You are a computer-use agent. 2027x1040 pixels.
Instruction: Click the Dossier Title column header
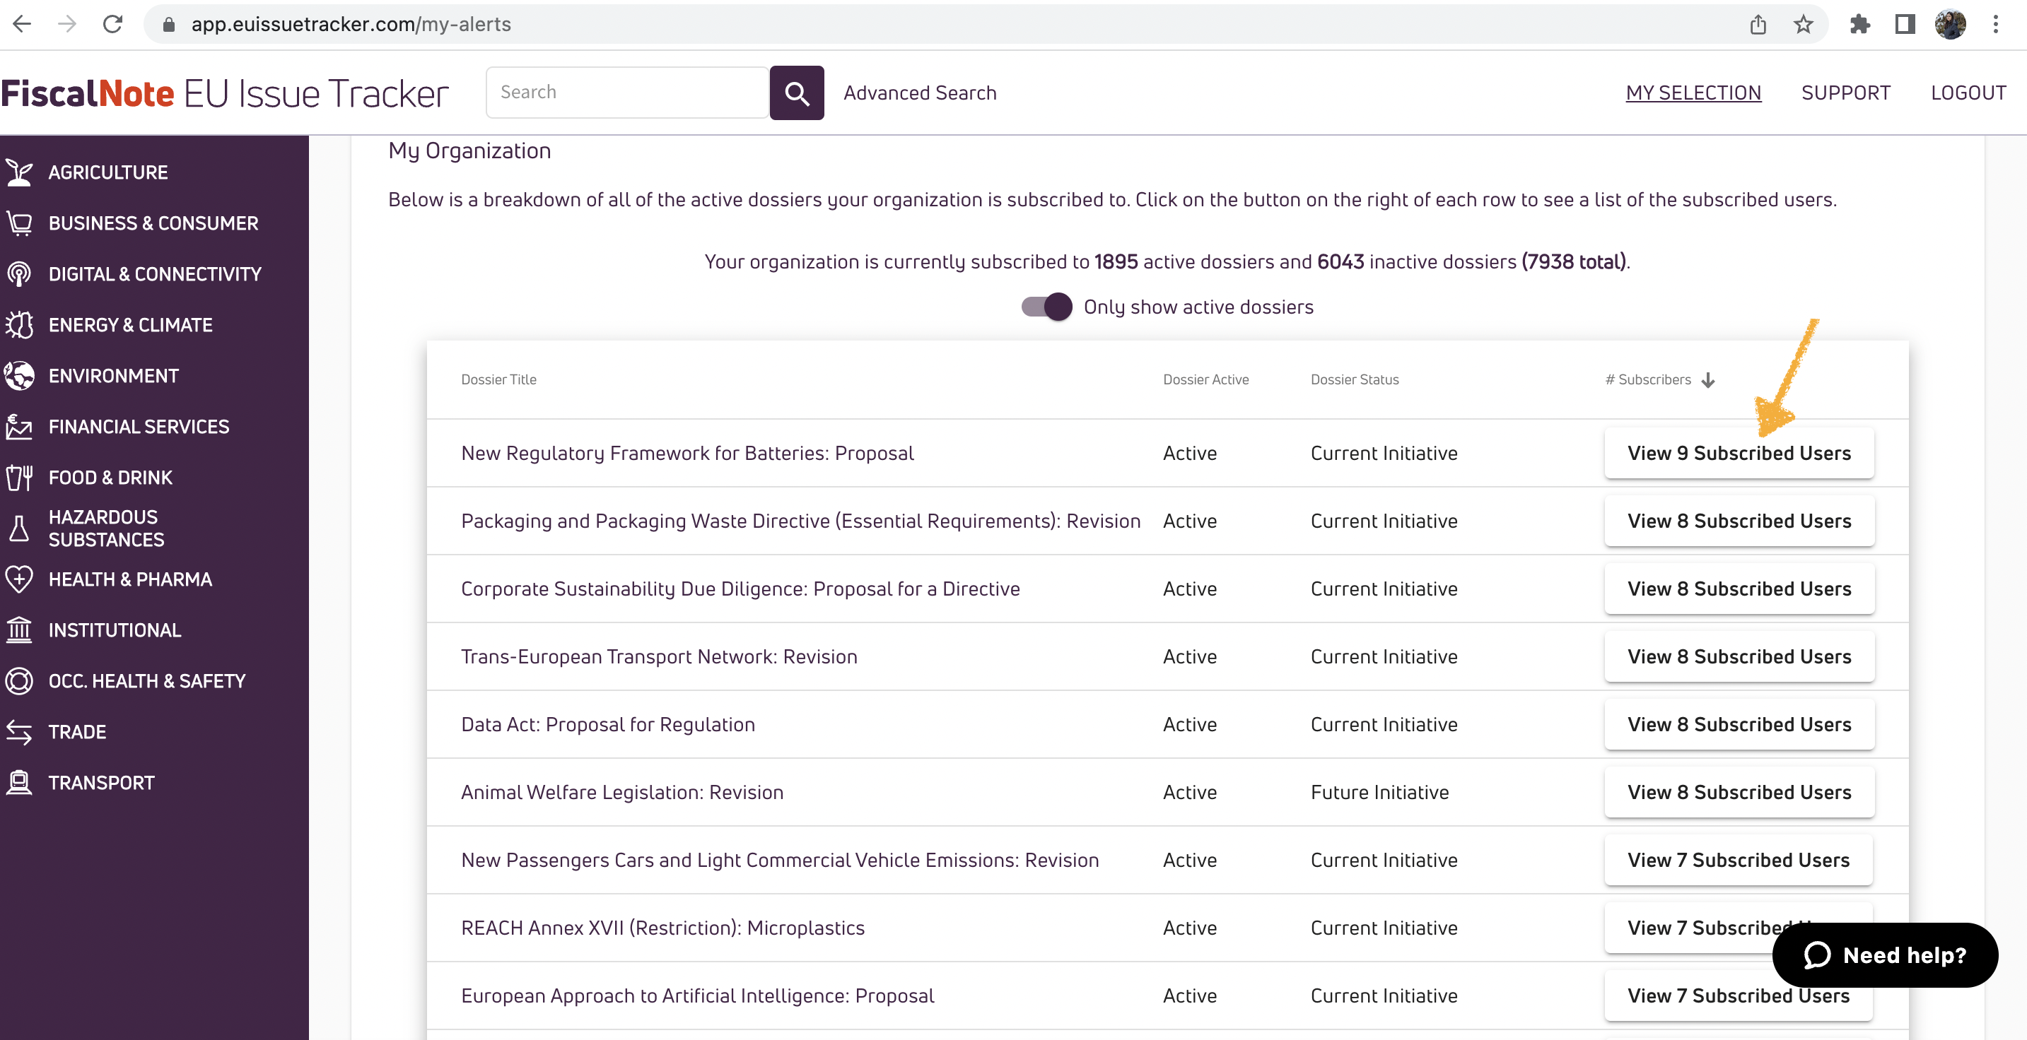499,379
